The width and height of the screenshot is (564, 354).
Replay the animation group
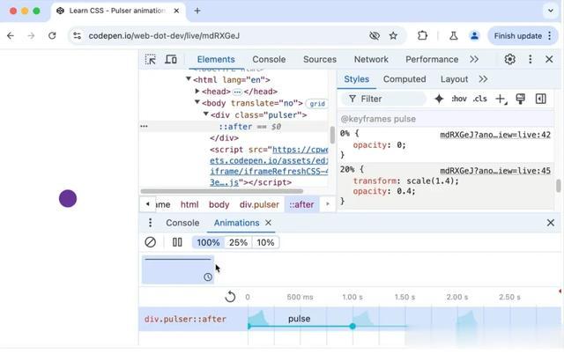(230, 297)
